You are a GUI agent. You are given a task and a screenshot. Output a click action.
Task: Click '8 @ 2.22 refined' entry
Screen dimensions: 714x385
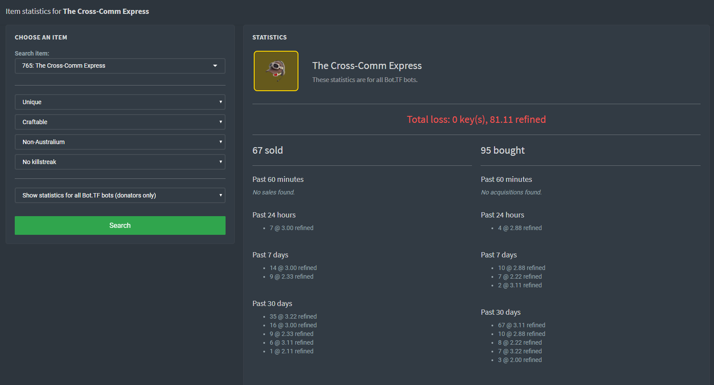pos(520,342)
